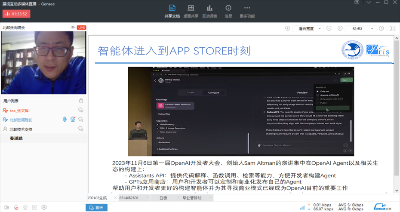
Task: Close the 202403生成... tab
Action: pos(115,198)
